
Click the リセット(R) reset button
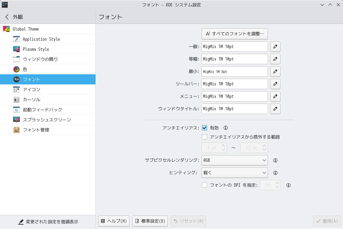click(x=188, y=221)
